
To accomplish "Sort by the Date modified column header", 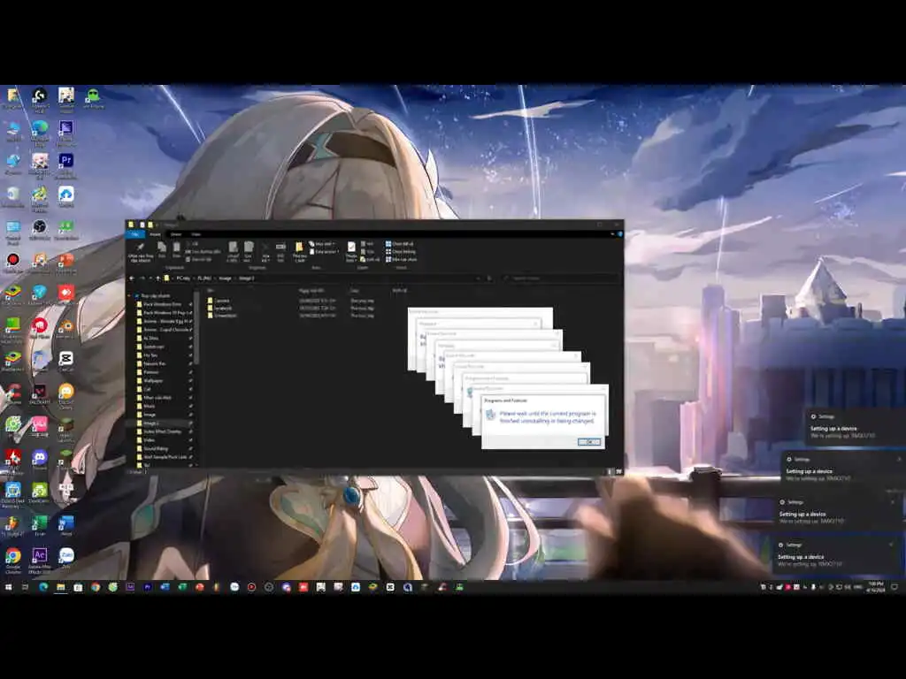I will (311, 290).
